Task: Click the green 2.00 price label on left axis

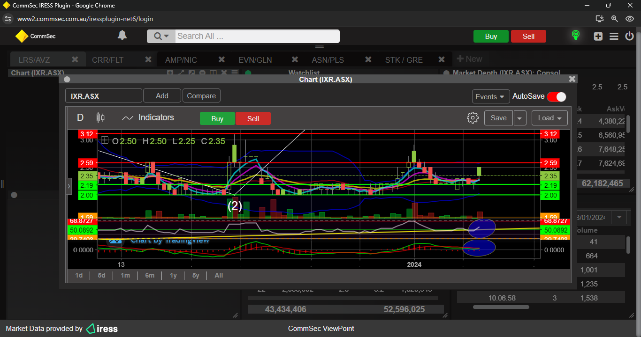Action: (x=87, y=195)
